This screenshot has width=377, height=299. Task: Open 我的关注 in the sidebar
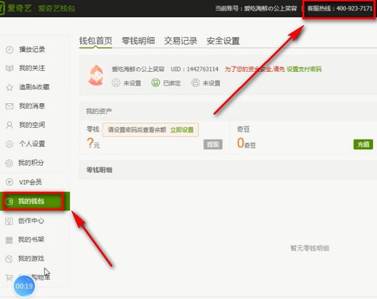pyautogui.click(x=32, y=68)
